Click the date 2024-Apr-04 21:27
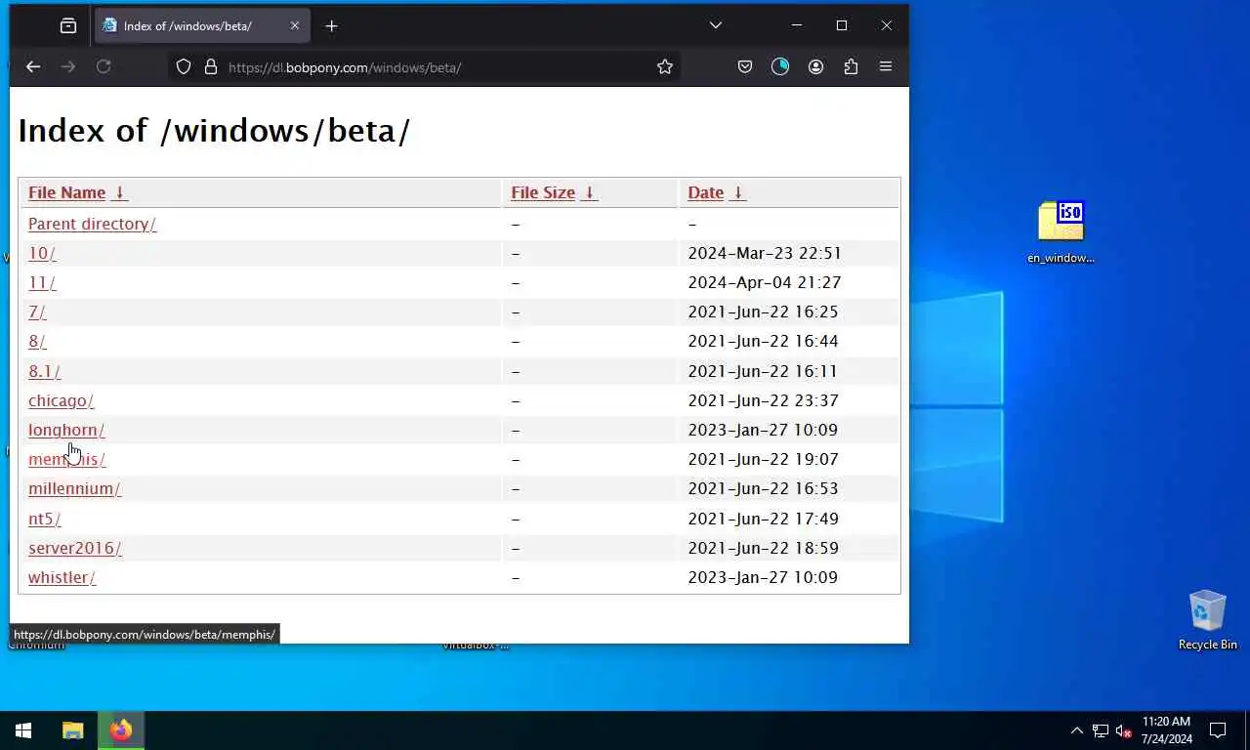The image size is (1250, 750). tap(765, 282)
